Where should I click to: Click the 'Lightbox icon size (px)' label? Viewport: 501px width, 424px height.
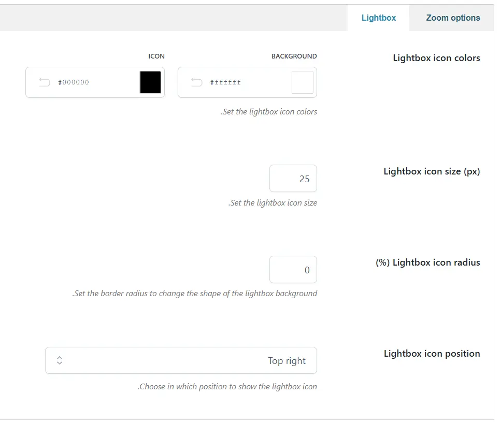pyautogui.click(x=432, y=171)
